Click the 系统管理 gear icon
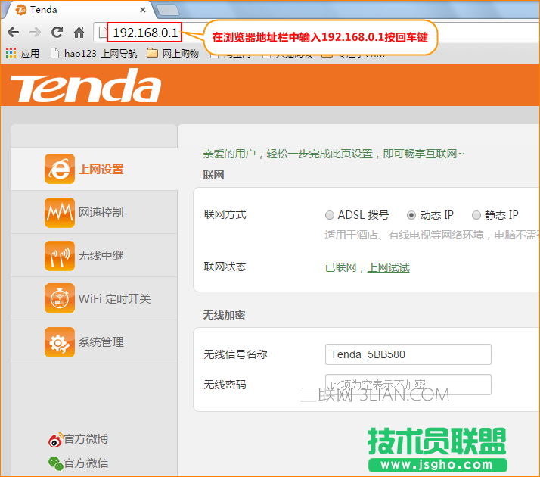The width and height of the screenshot is (540, 477). (60, 341)
